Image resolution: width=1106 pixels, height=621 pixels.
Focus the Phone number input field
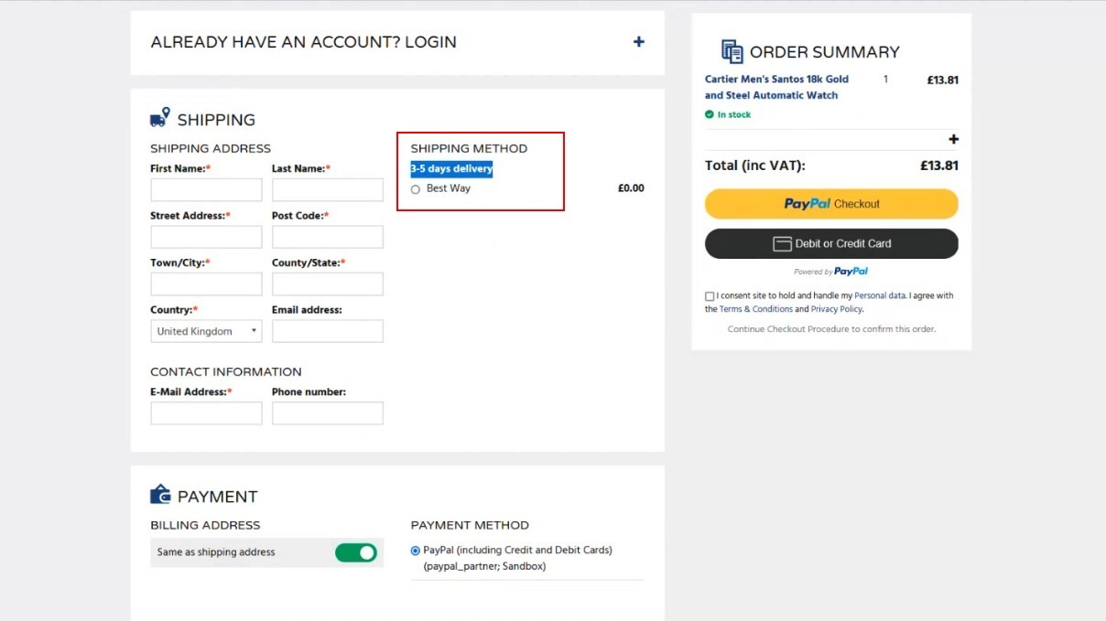[328, 413]
